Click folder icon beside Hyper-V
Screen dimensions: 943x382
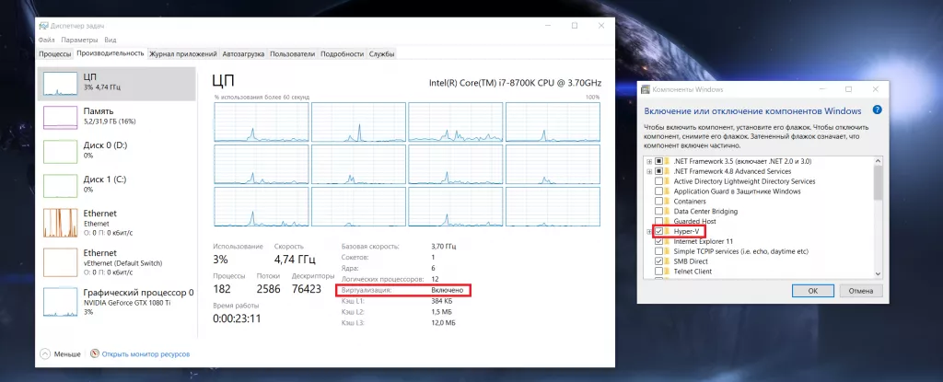(669, 232)
